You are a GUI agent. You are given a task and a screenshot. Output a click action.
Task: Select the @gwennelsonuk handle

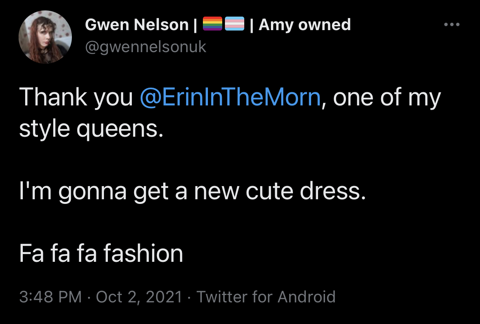[x=146, y=47]
